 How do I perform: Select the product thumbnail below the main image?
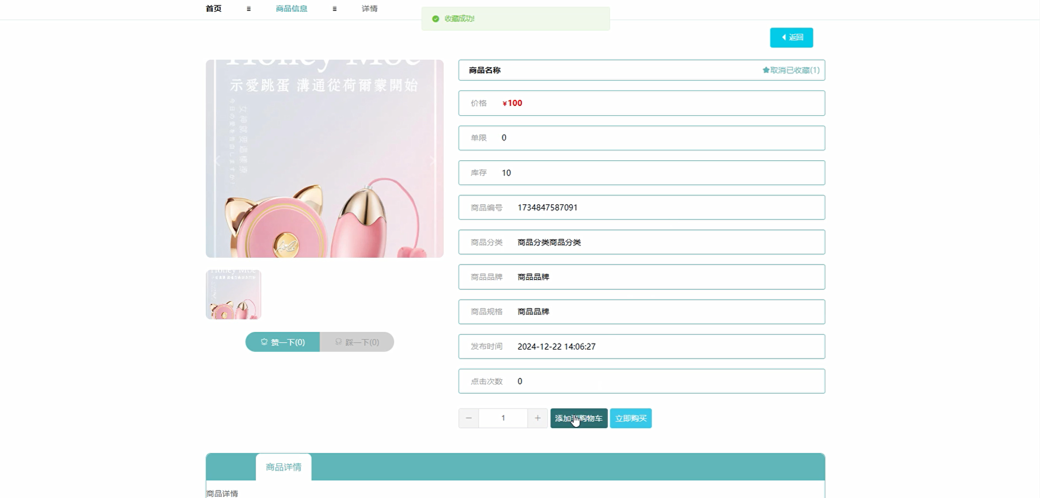click(x=233, y=294)
